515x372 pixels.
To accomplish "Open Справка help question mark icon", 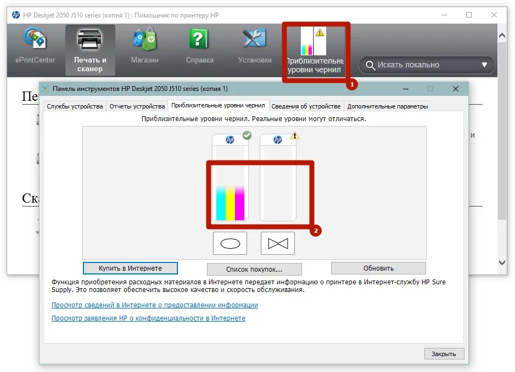I will [199, 46].
